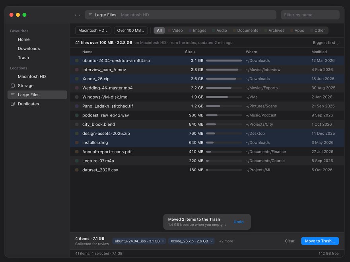This screenshot has height=262, width=350.
Task: Click the file icon for Annual-report-scans.pdf
Action: tap(77, 152)
